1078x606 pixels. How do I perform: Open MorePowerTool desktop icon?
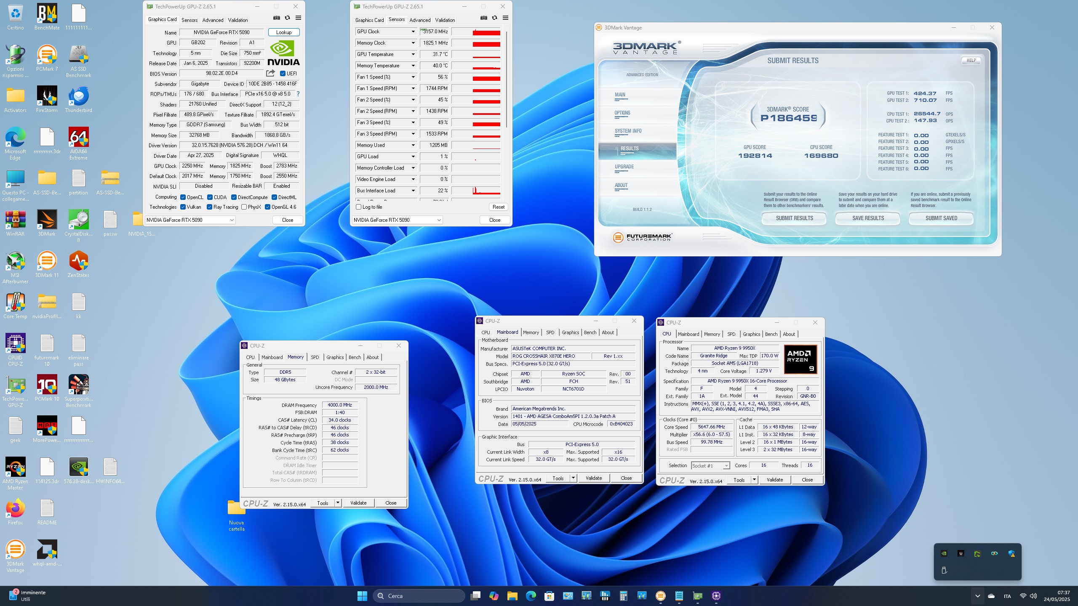click(47, 430)
